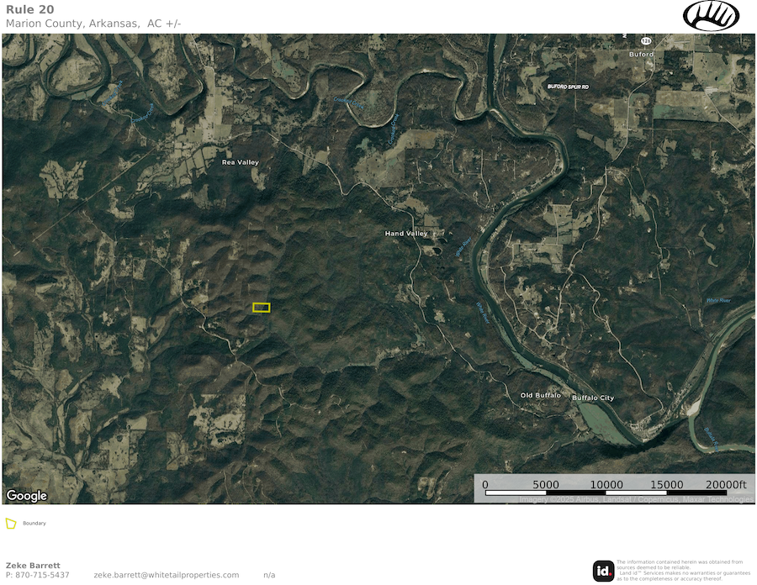757x585 pixels.
Task: Click the Marion County, Arkansas subtitle text
Action: [93, 23]
